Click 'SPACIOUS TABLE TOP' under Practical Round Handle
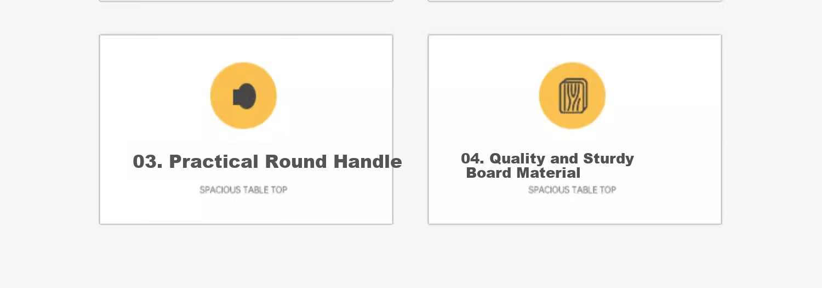Viewport: 822px width, 288px height. click(x=243, y=190)
